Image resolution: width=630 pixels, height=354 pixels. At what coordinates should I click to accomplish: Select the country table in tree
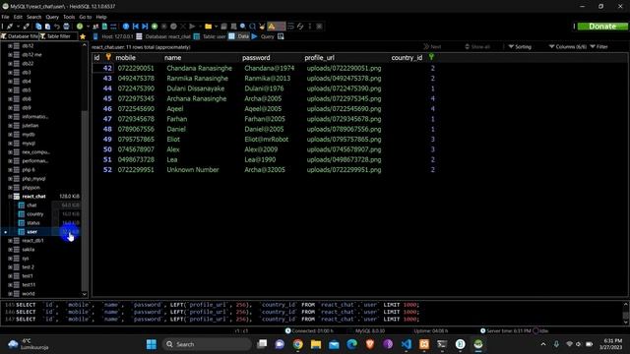click(x=35, y=214)
